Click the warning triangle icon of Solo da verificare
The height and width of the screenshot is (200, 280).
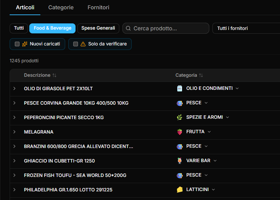(x=83, y=44)
